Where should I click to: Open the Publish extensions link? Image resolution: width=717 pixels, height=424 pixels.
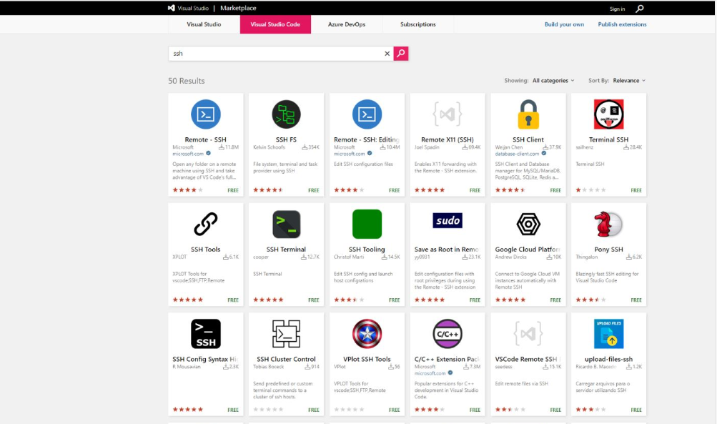pyautogui.click(x=622, y=24)
